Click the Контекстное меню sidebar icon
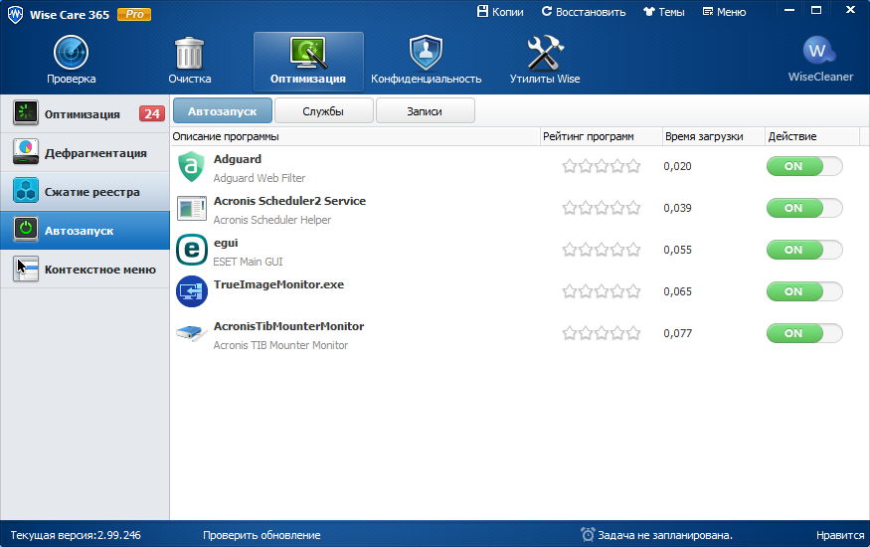Viewport: 870px width, 547px height. [26, 269]
